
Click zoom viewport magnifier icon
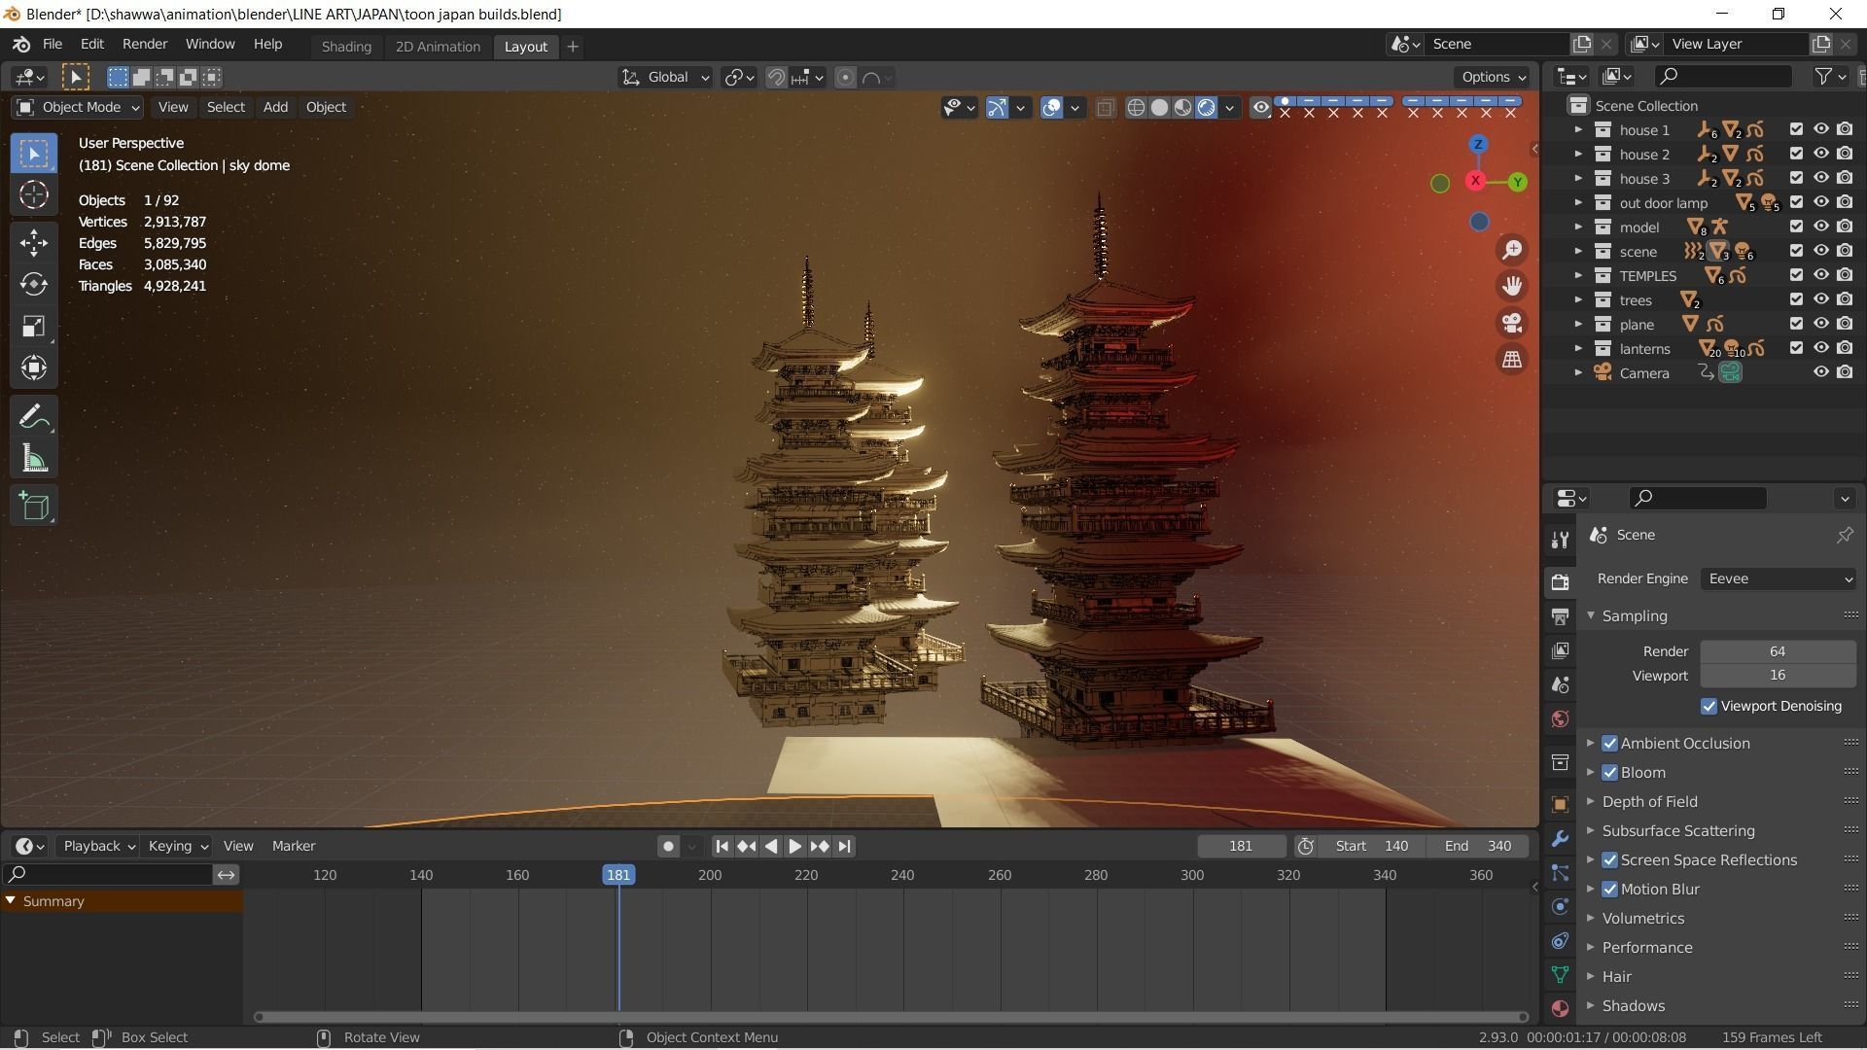click(1512, 250)
